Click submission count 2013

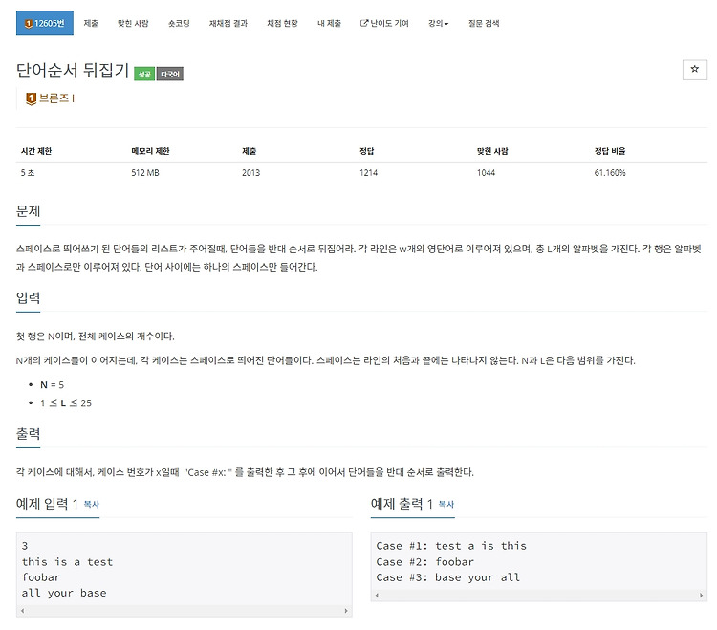pos(250,173)
